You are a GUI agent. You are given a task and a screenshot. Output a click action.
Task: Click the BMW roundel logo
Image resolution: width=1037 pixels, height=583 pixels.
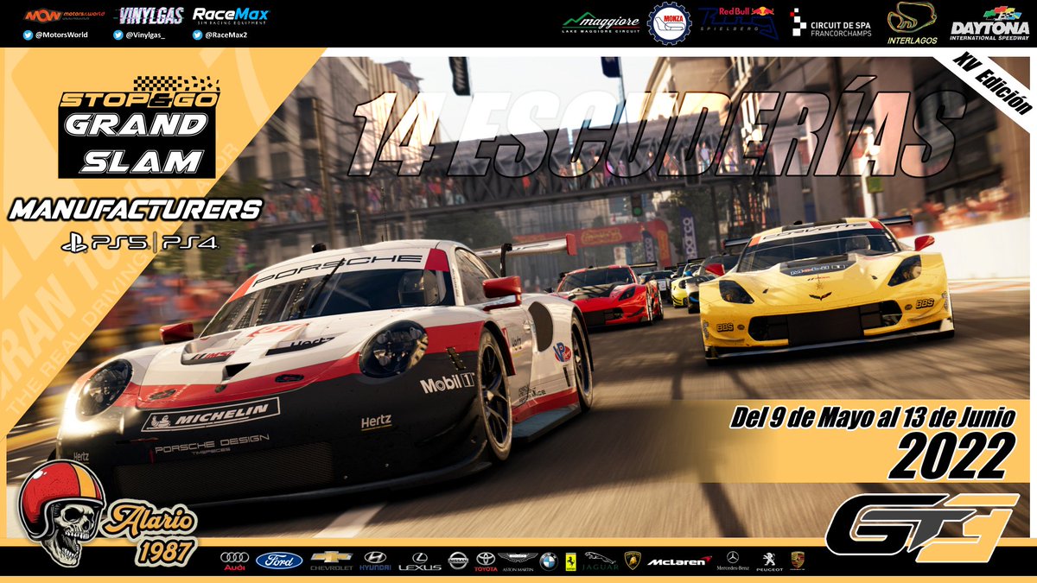pyautogui.click(x=548, y=561)
